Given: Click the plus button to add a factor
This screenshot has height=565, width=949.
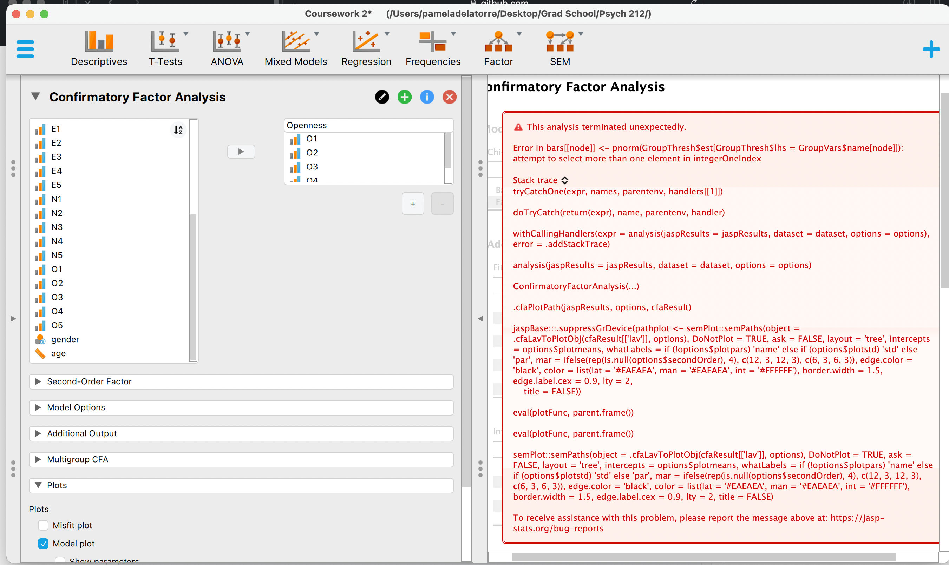Looking at the screenshot, I should click(x=413, y=204).
